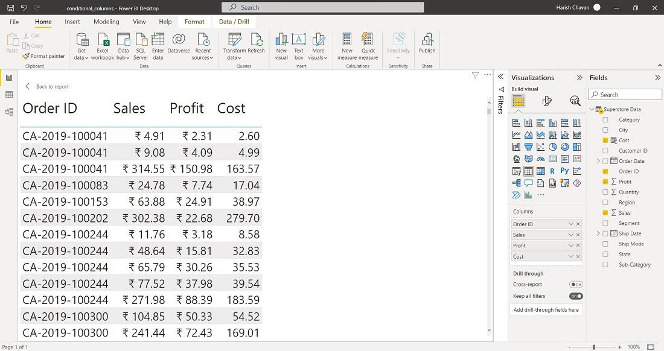
Task: Expand the Order Date field hierarchy
Action: pyautogui.click(x=598, y=161)
